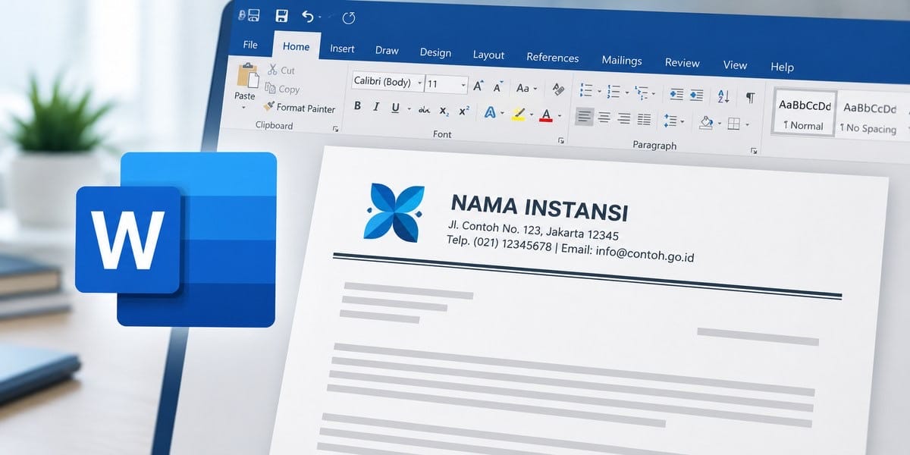Viewport: 910px width, 455px height.
Task: Click the Shading paint bucket icon
Action: click(706, 122)
